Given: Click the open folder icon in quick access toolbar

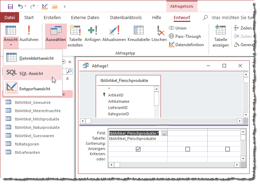Looking at the screenshot, I should (54, 7).
